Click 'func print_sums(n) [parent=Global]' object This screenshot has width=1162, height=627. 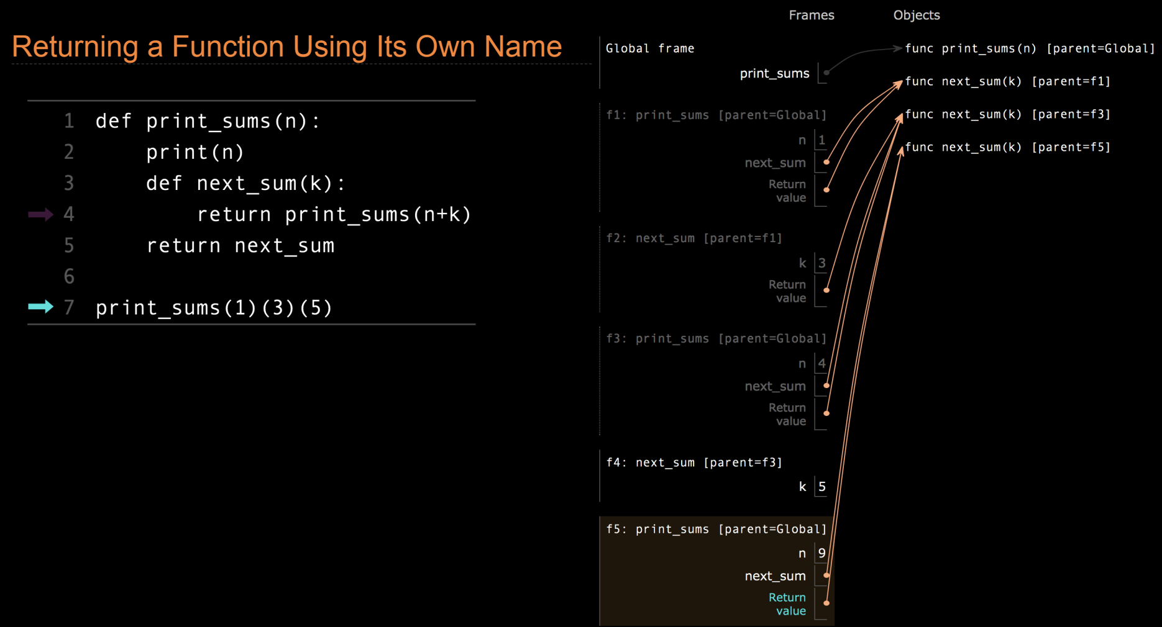(x=1030, y=48)
